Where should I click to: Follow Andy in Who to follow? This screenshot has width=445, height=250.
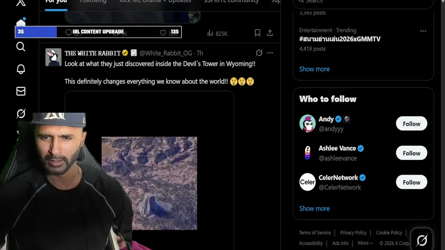pos(412,124)
